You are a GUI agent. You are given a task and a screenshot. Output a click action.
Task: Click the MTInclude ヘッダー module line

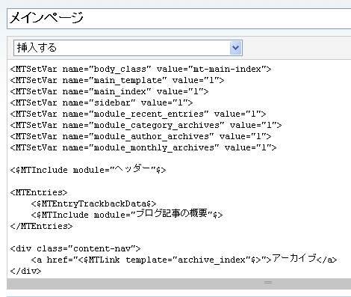[x=88, y=170]
